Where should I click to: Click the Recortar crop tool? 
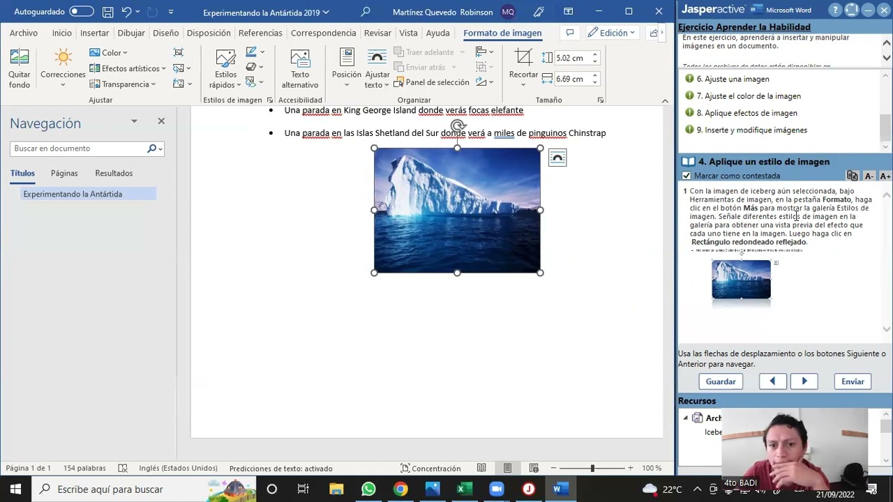[523, 58]
